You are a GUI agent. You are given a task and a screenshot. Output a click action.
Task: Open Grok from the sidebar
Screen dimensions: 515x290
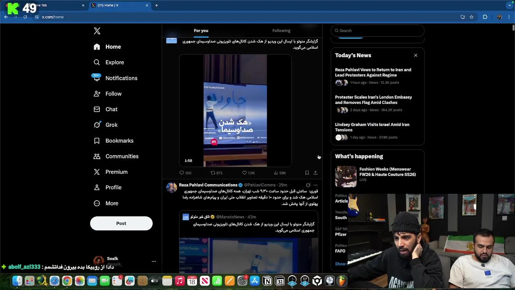(105, 125)
